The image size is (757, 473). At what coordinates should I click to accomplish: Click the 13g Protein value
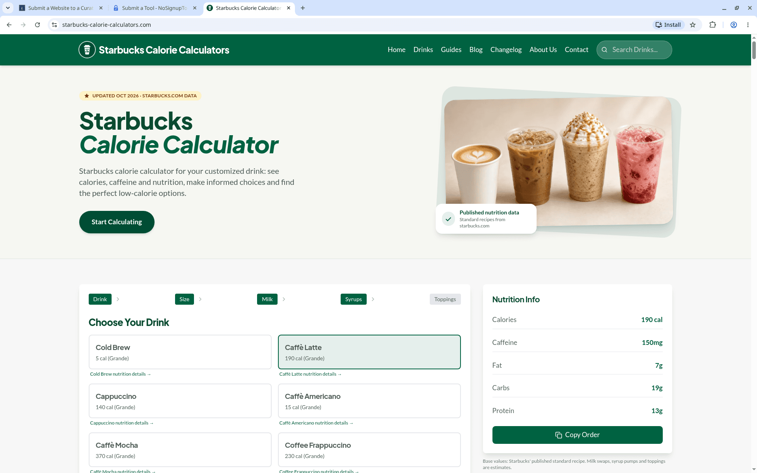657,411
